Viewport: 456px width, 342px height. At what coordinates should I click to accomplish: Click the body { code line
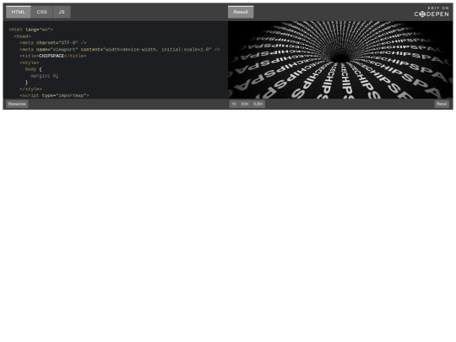point(34,69)
